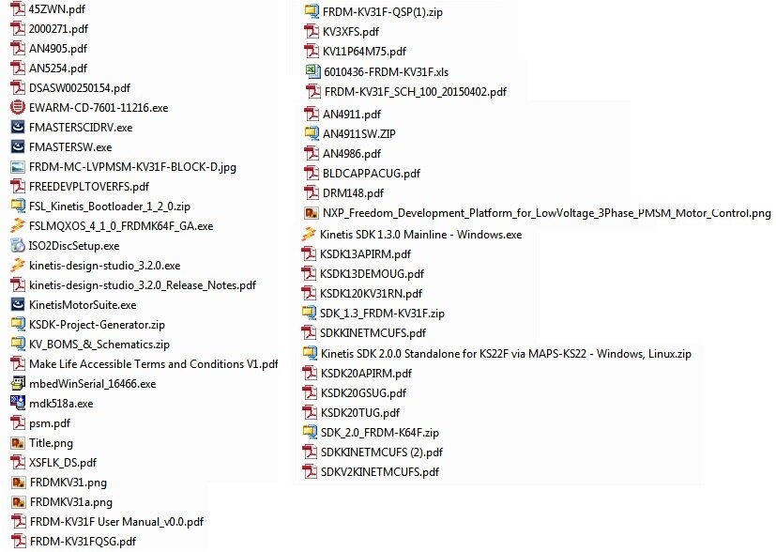
Task: Select file name AN4911.pdf
Action: click(x=352, y=115)
